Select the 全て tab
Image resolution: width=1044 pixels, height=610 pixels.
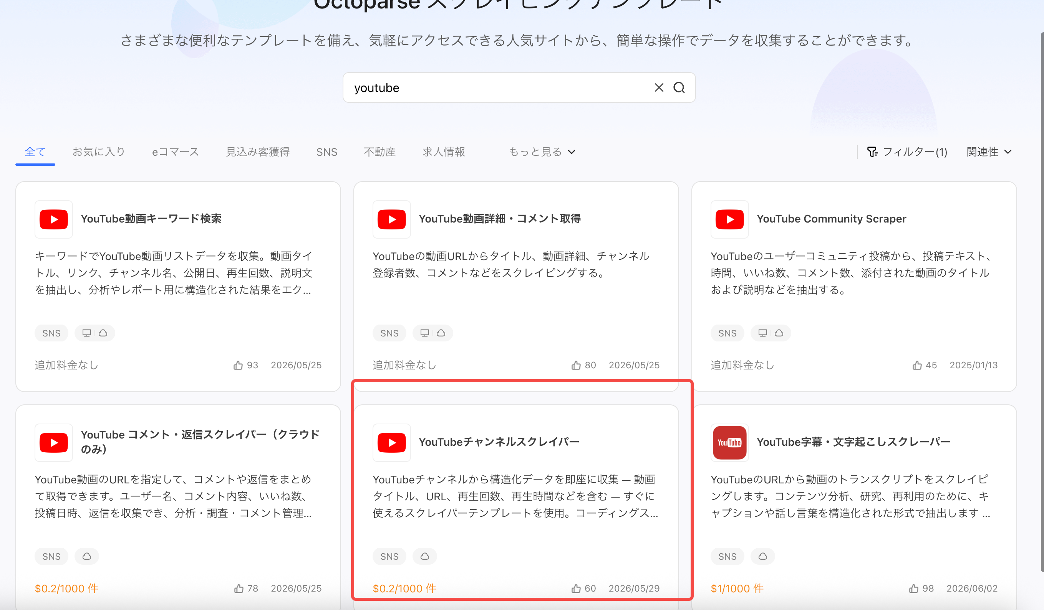tap(35, 152)
